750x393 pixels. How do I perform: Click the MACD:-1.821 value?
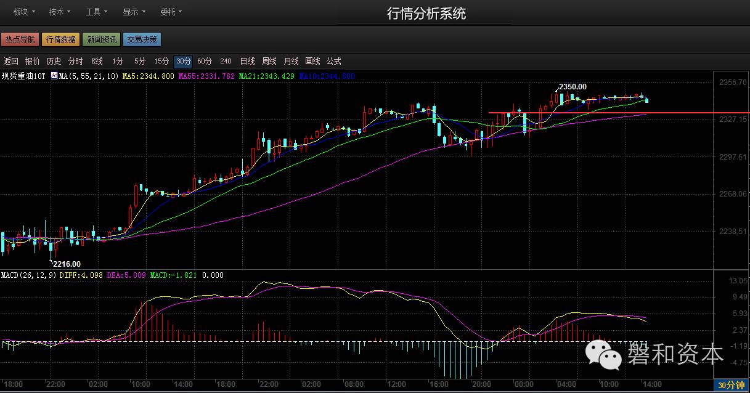(x=173, y=275)
